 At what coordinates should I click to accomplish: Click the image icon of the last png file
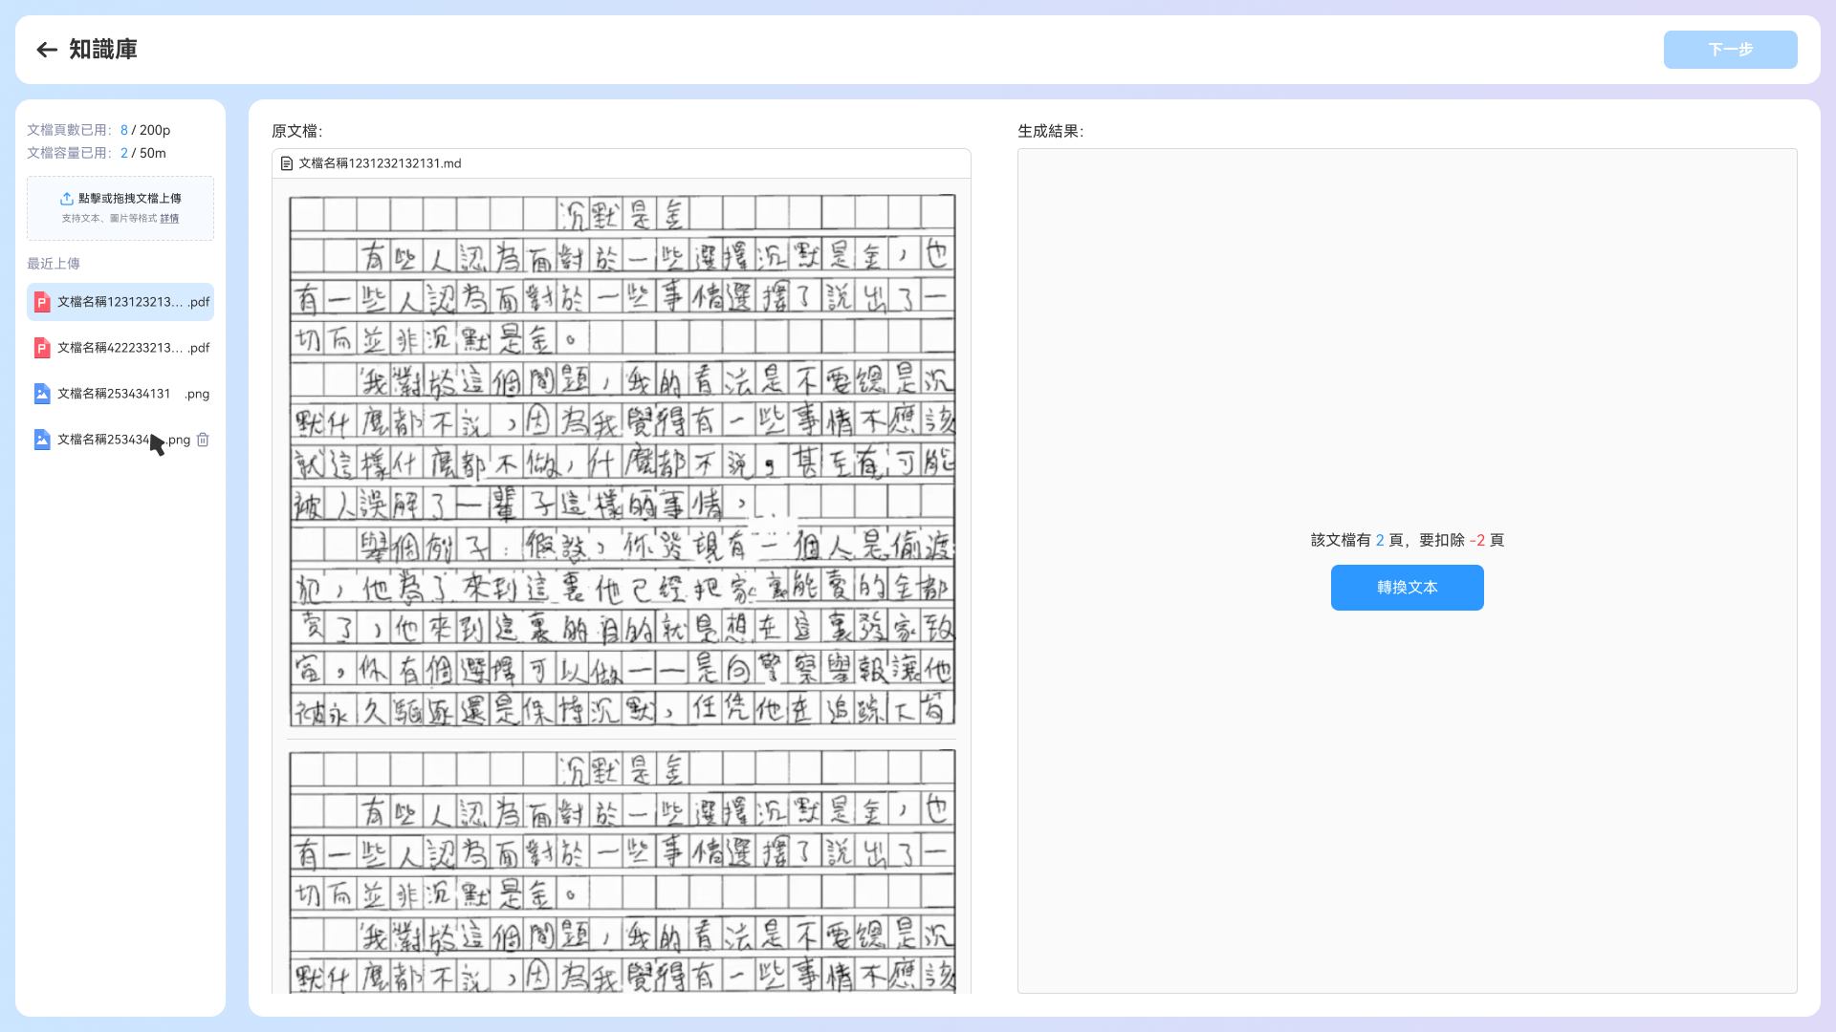click(42, 440)
